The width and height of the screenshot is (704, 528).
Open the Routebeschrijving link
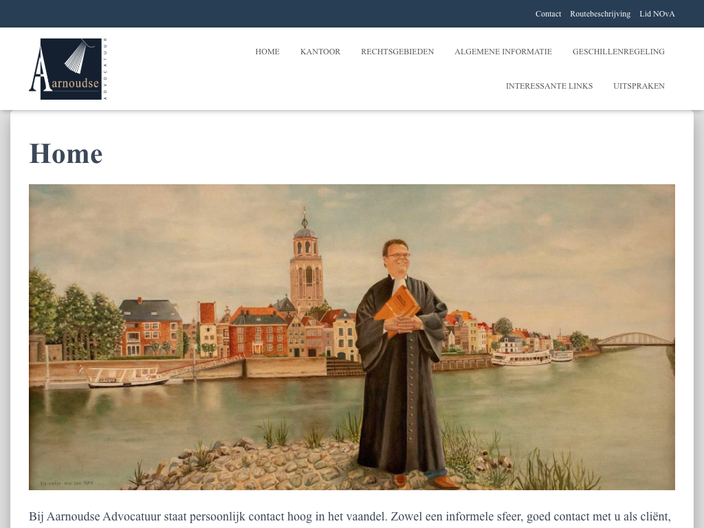pos(599,14)
